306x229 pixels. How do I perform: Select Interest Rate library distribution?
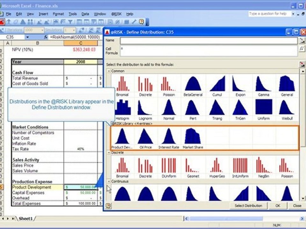pyautogui.click(x=169, y=138)
